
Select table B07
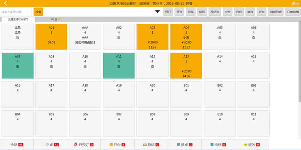coord(119,123)
